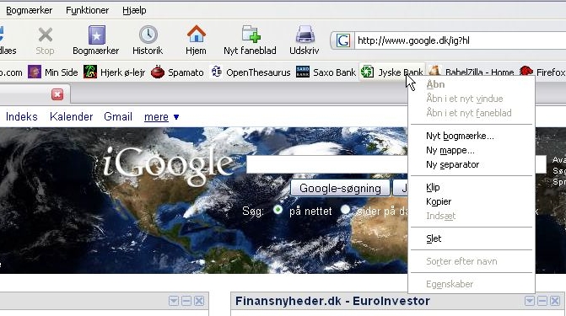The image size is (566, 316).
Task: Select the 'sider på dansk' radio button
Action: point(345,210)
